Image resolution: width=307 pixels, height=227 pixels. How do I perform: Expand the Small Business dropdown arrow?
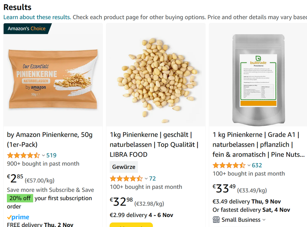point(264,220)
